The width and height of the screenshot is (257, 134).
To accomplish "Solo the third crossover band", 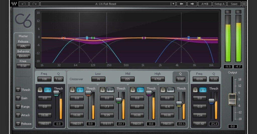I will (133, 90).
